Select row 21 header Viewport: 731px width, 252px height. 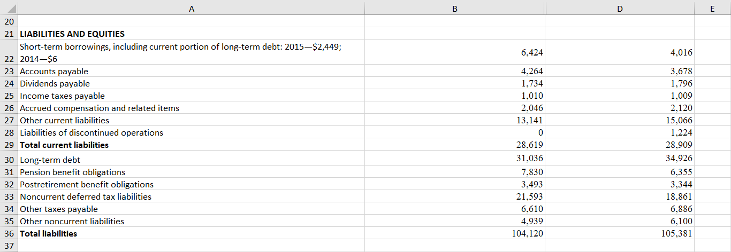[x=9, y=34]
